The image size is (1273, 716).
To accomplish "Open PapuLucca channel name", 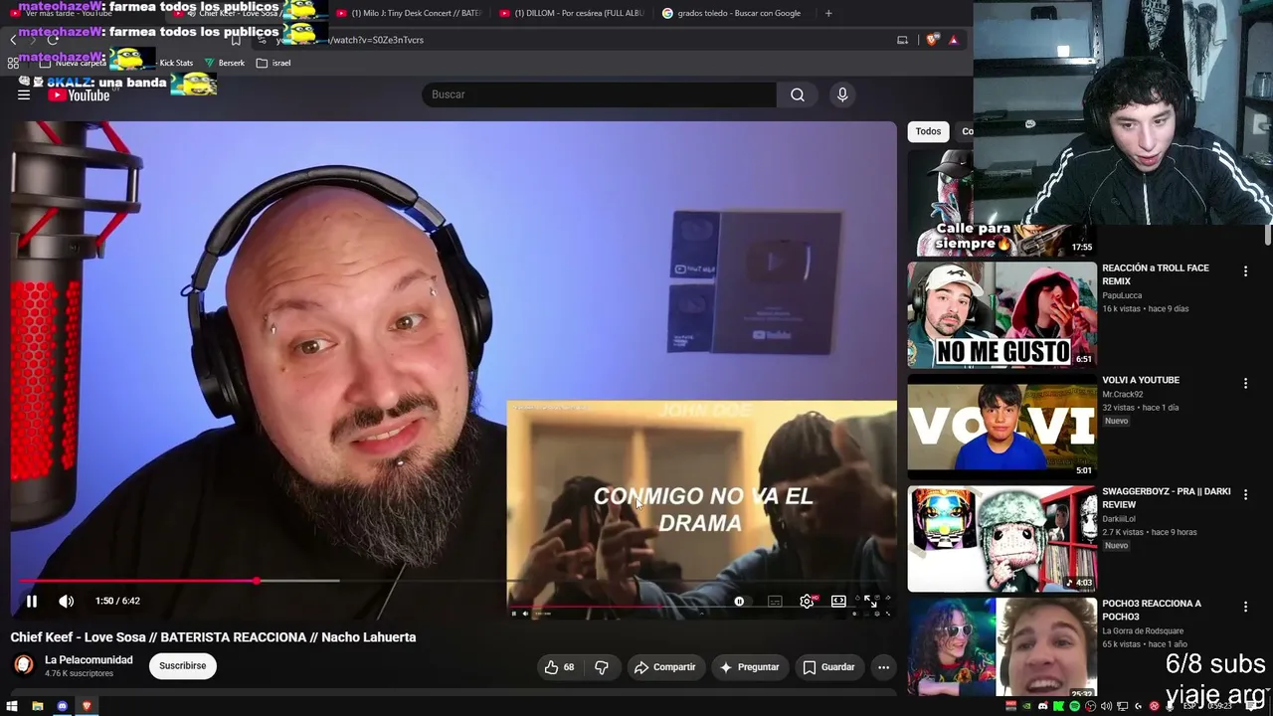I will pos(1122,295).
